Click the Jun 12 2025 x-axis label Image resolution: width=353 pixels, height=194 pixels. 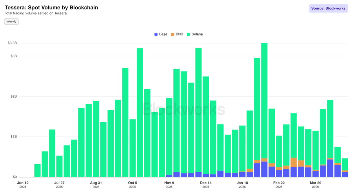pos(23,185)
